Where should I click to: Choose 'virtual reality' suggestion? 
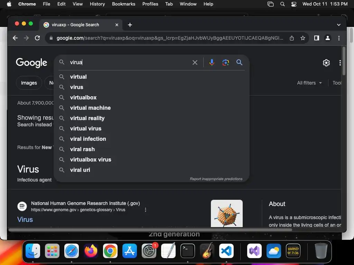[151, 118]
